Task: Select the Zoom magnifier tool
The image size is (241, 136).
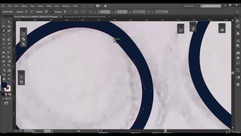Action: tap(9, 79)
